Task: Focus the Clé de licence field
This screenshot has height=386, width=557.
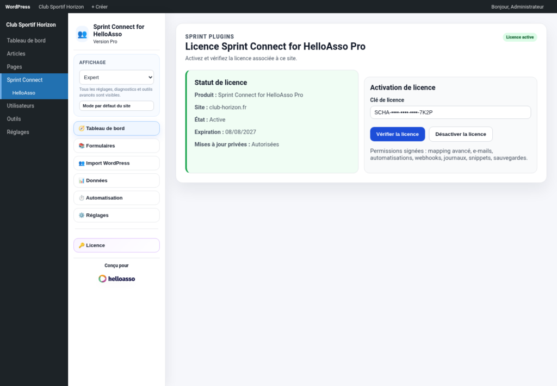Action: click(x=450, y=112)
